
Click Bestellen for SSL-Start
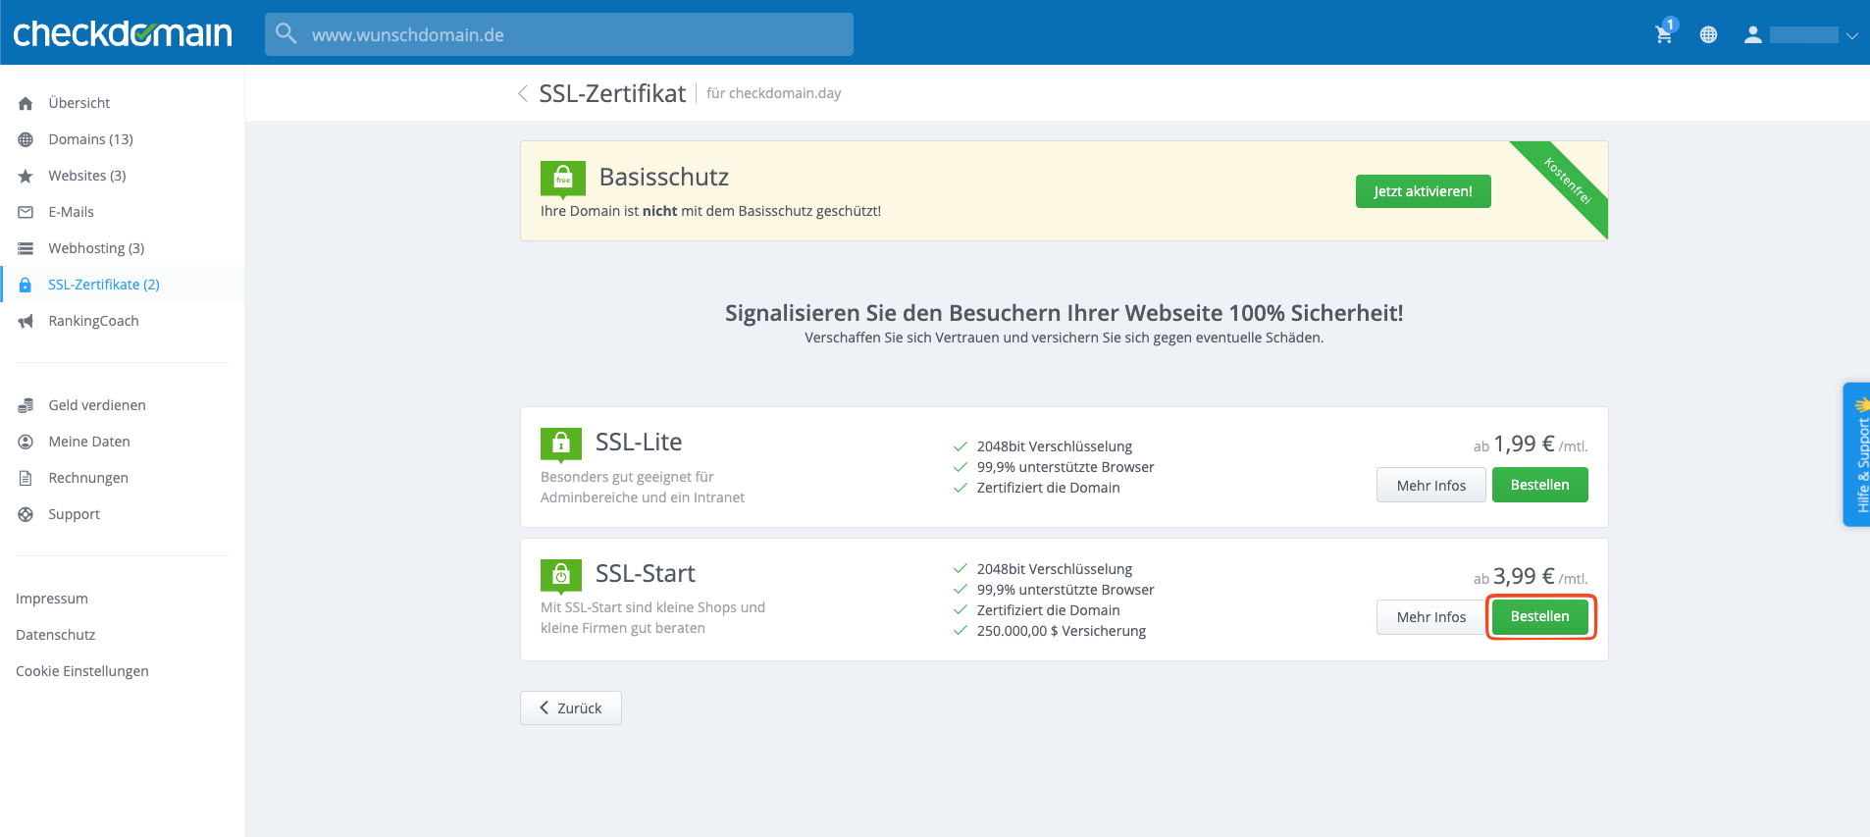coord(1539,616)
